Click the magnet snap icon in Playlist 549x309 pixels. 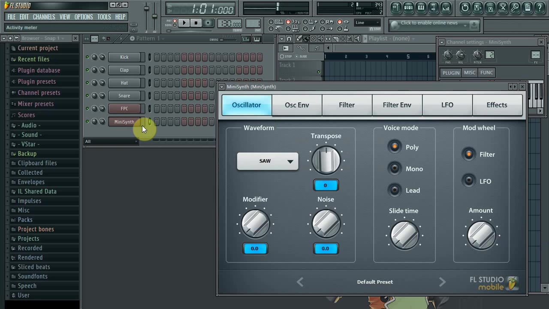pos(289,39)
